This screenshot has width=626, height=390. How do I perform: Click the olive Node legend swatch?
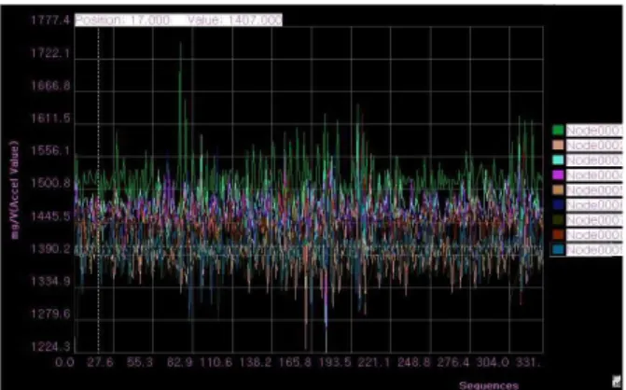pyautogui.click(x=558, y=220)
